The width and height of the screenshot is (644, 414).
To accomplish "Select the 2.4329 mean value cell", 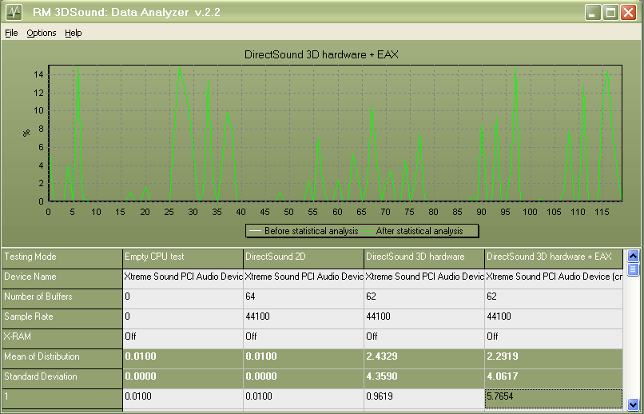I will (x=423, y=356).
